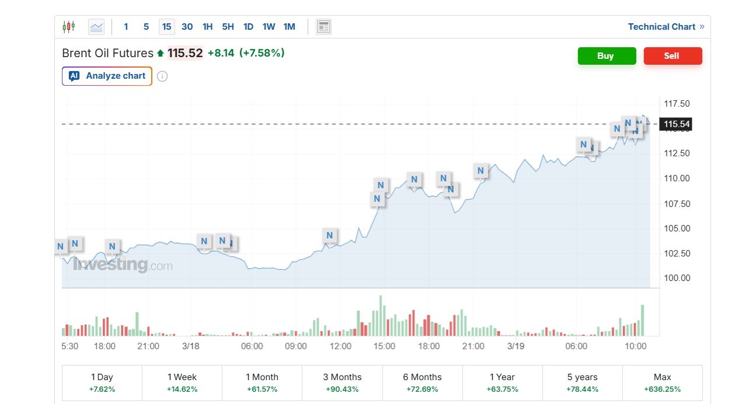732x404 pixels.
Task: Switch the interval to 1H
Action: pyautogui.click(x=207, y=27)
